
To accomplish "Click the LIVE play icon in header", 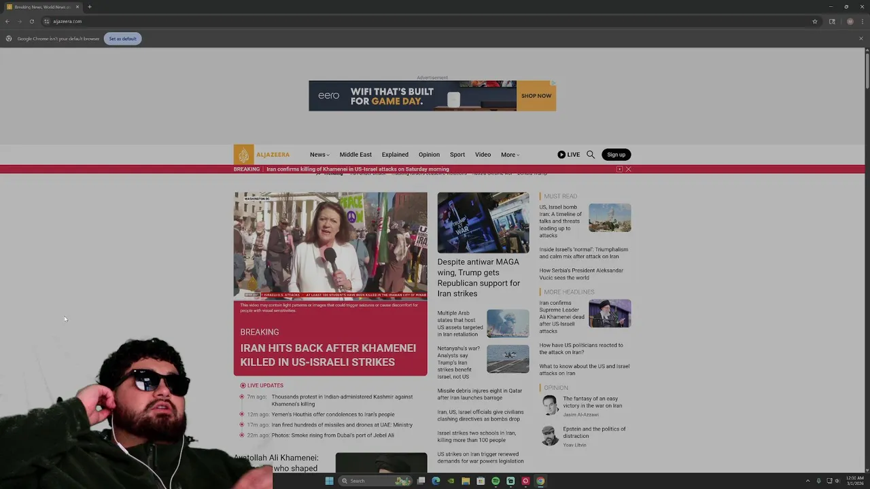I will (561, 155).
